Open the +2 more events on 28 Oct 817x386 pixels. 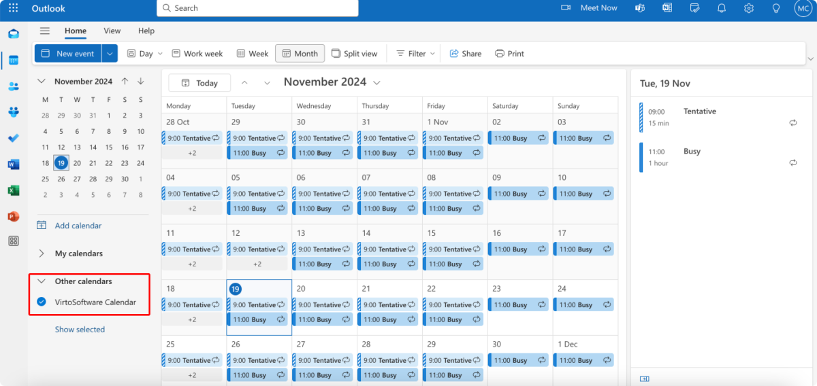coord(192,153)
